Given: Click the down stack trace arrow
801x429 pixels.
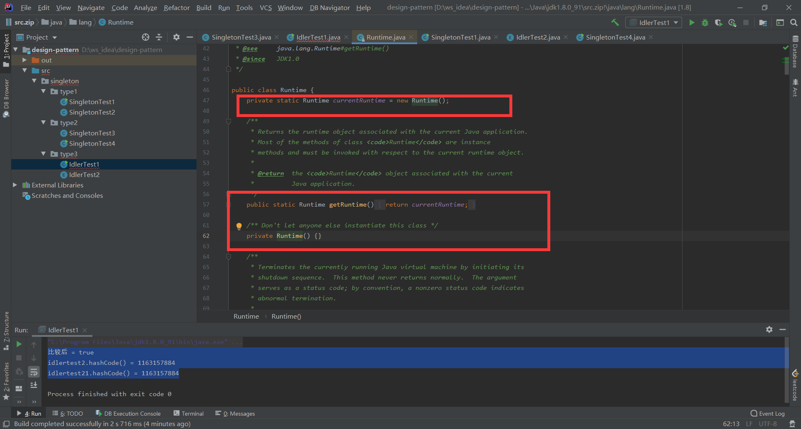Looking at the screenshot, I should 34,358.
